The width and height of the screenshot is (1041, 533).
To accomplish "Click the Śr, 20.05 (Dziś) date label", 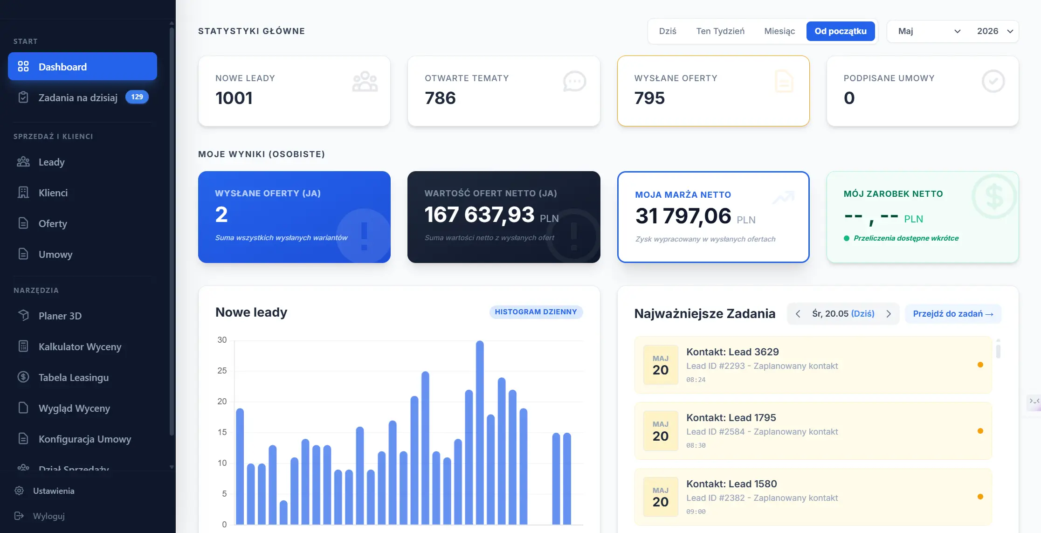I will pyautogui.click(x=843, y=314).
